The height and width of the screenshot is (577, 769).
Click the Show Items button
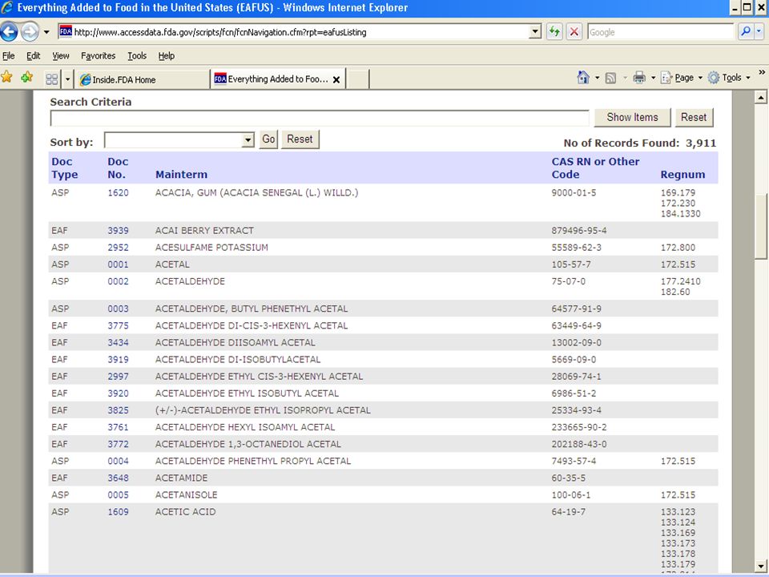click(x=632, y=117)
